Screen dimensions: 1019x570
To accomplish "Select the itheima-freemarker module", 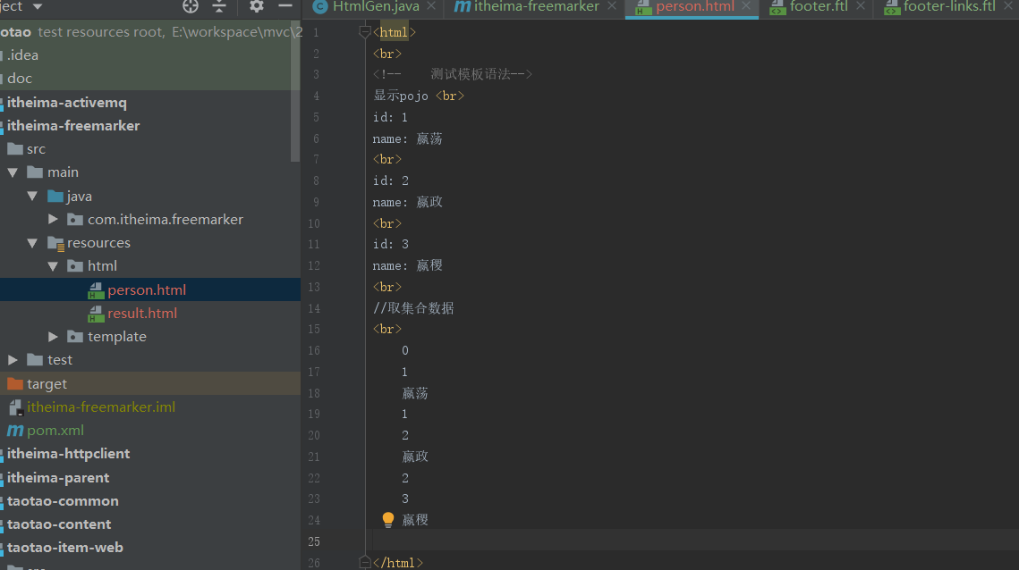I will [x=72, y=126].
